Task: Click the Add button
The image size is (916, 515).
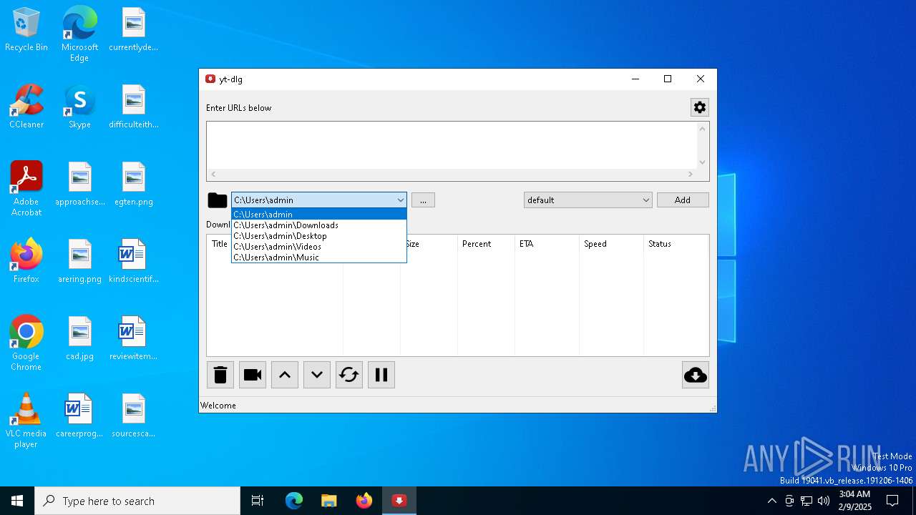Action: click(x=683, y=200)
